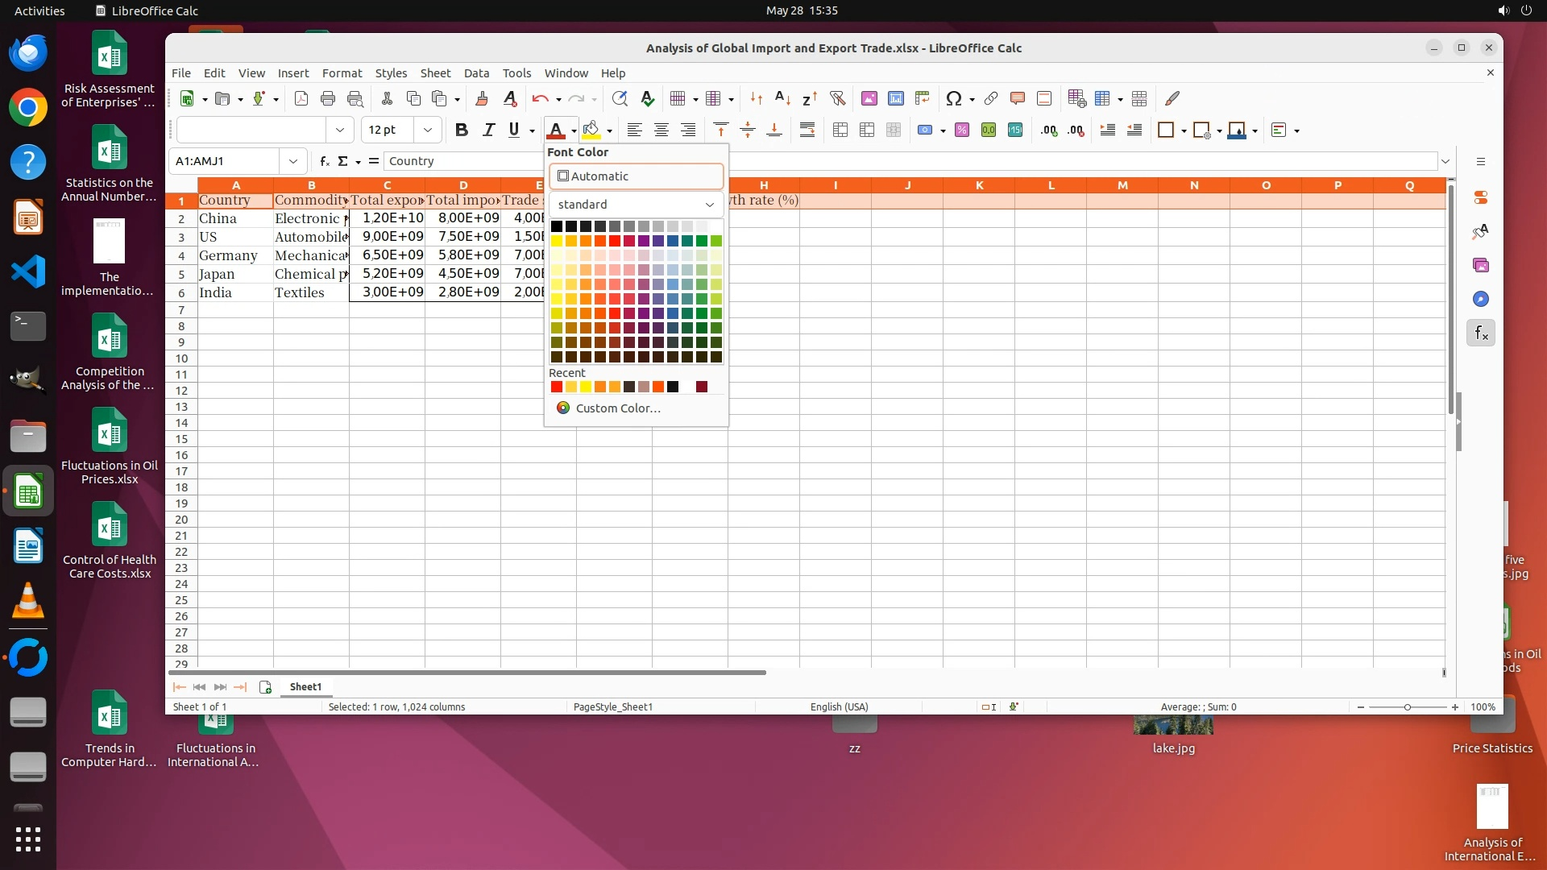The image size is (1547, 870).
Task: Toggle Bold formatting button
Action: pyautogui.click(x=461, y=130)
